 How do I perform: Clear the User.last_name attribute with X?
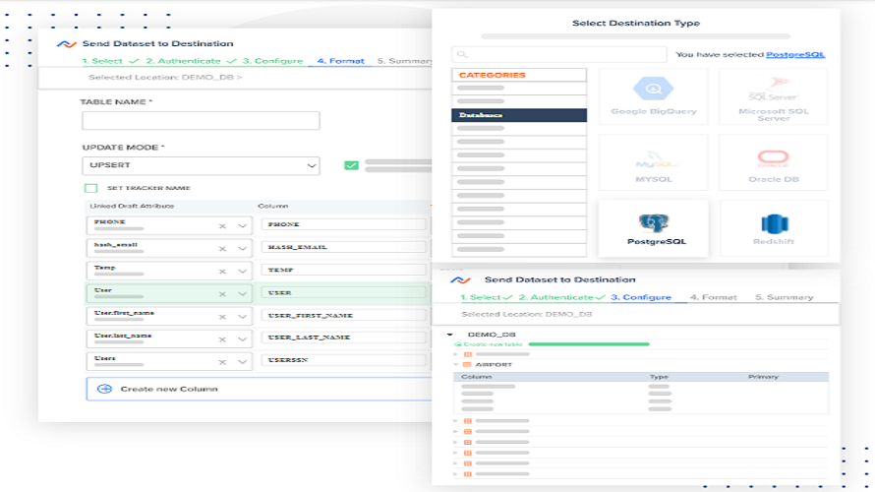[222, 339]
